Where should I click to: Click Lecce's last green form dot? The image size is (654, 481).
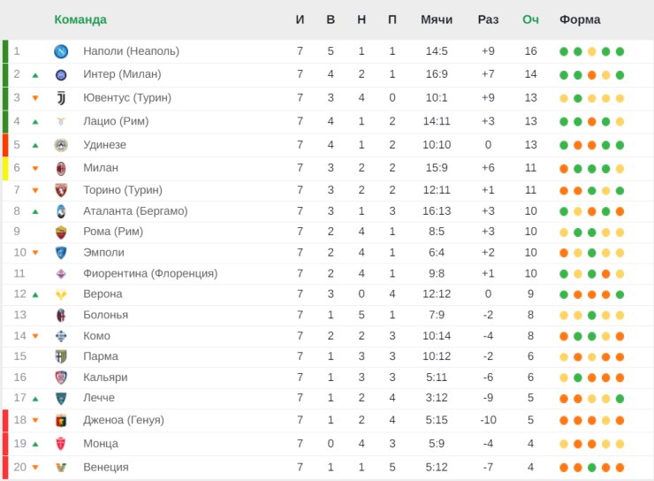pos(620,399)
